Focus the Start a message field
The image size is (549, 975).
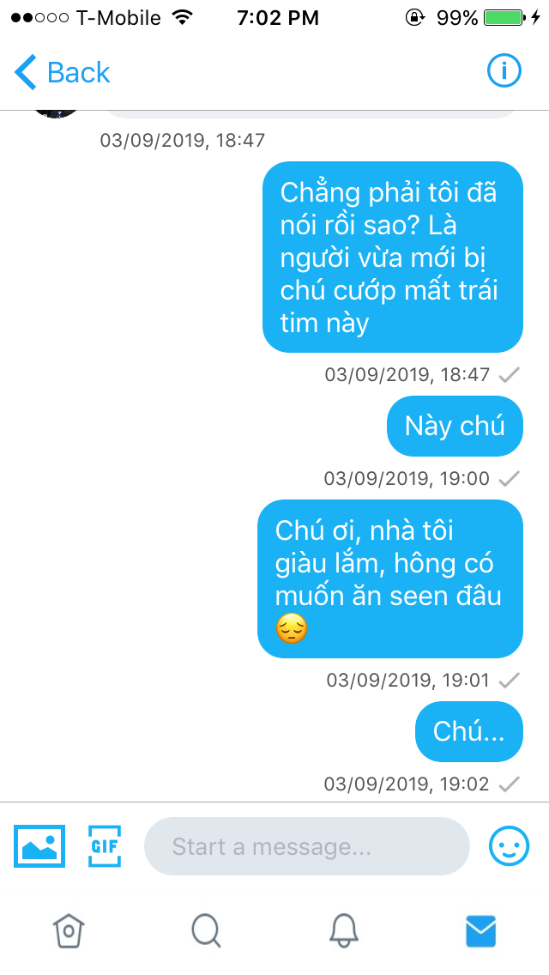pyautogui.click(x=306, y=846)
